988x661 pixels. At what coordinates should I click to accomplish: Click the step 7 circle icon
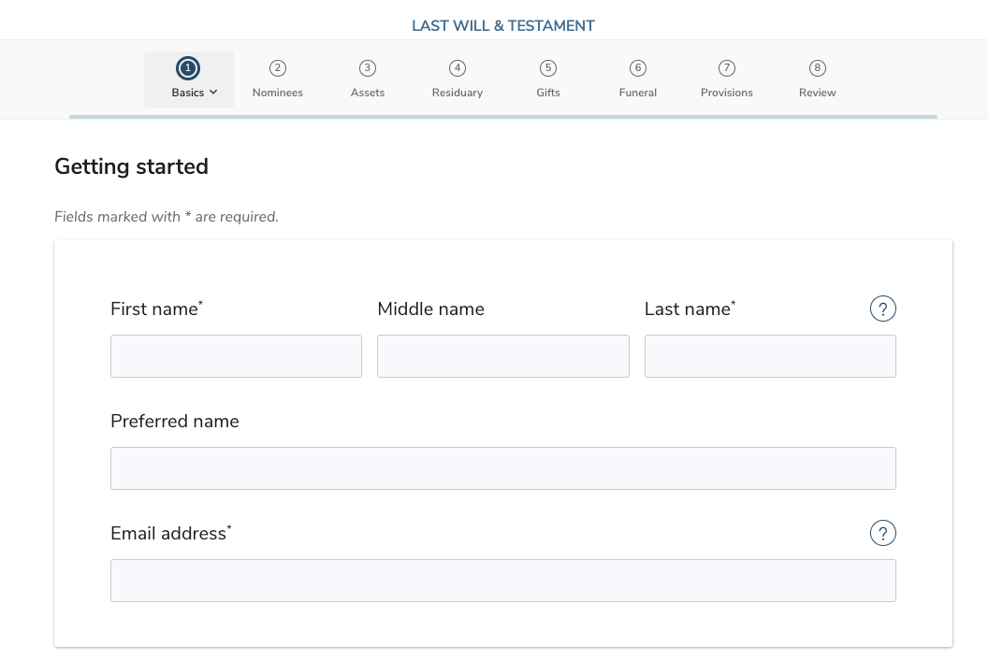(727, 68)
